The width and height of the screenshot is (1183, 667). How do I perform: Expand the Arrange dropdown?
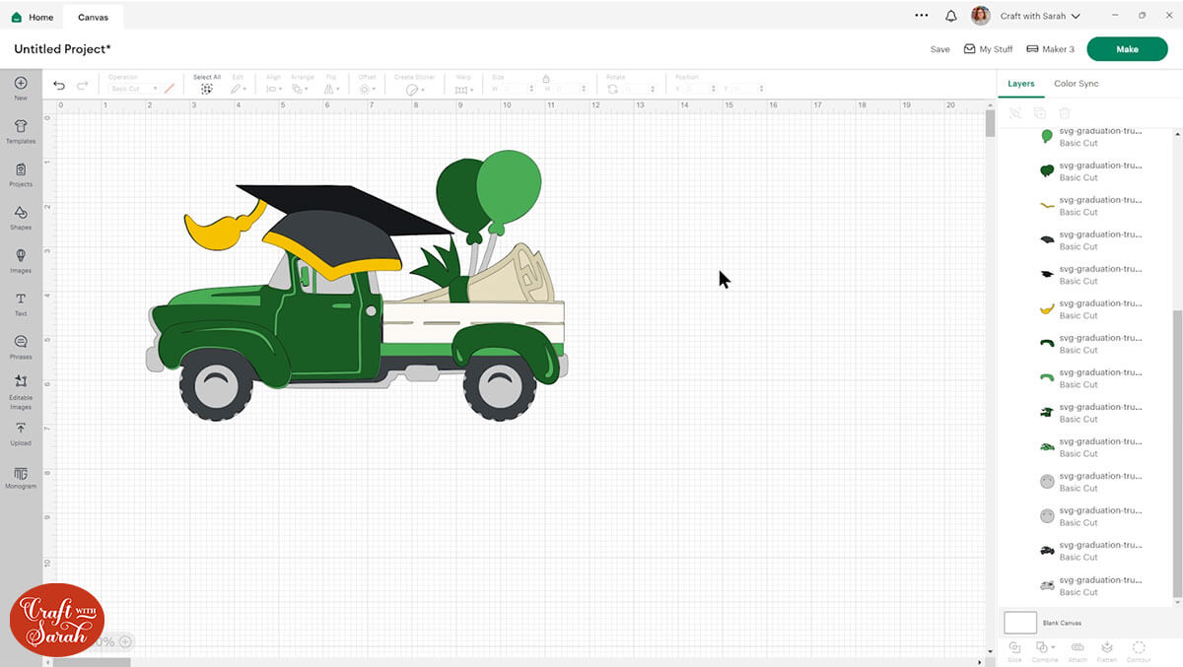(x=300, y=89)
